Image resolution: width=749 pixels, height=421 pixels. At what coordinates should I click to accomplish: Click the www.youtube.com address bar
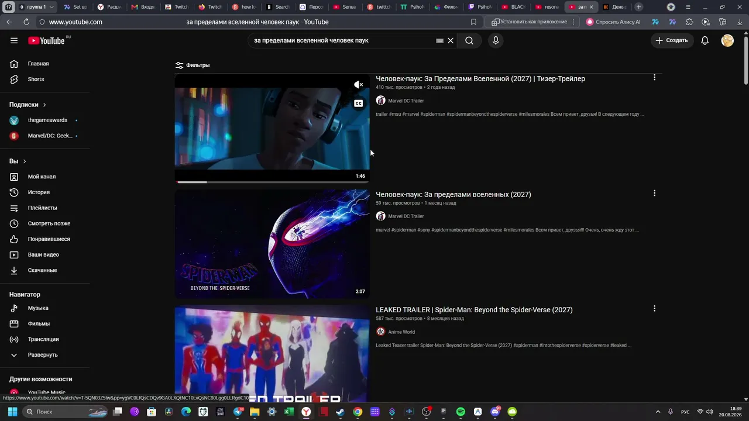(75, 22)
